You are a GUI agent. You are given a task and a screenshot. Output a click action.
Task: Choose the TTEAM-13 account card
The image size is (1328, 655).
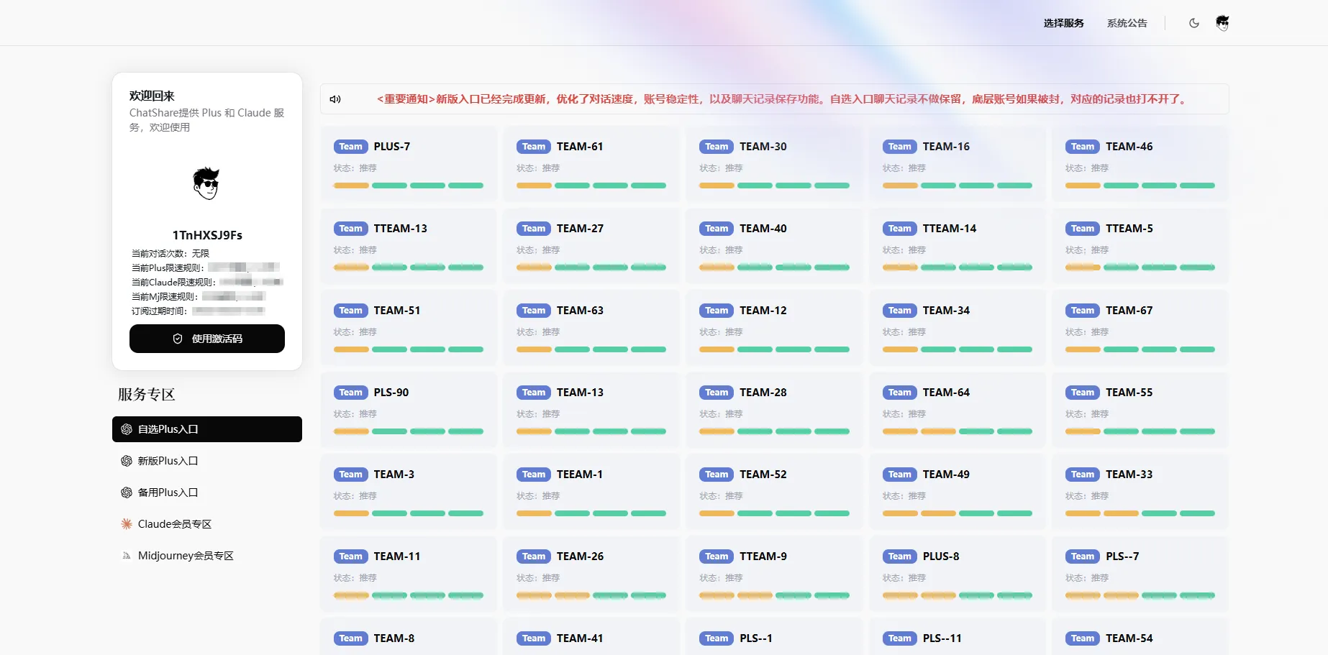point(408,245)
